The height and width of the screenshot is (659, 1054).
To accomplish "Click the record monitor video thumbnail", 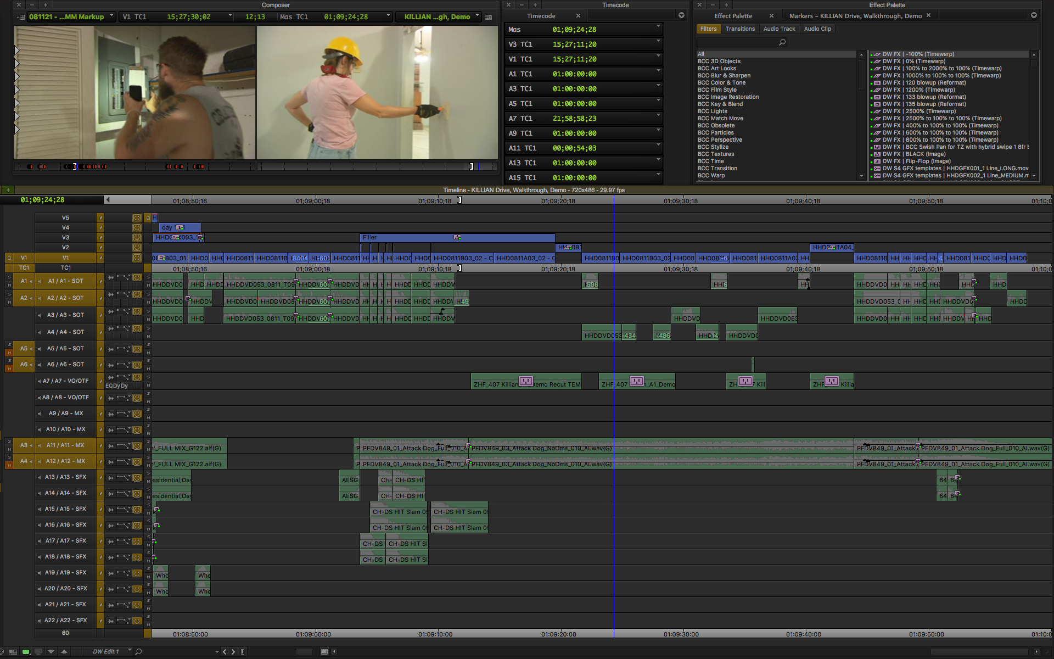I will tap(377, 92).
